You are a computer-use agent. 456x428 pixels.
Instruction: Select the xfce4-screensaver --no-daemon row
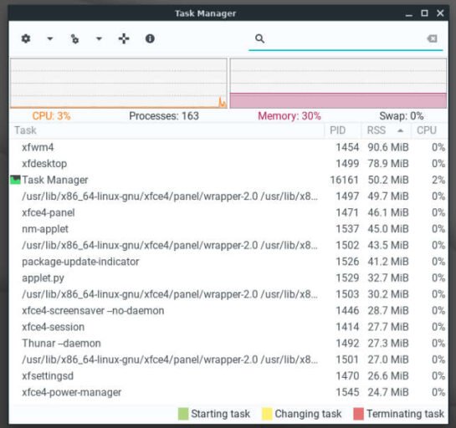tap(228, 311)
